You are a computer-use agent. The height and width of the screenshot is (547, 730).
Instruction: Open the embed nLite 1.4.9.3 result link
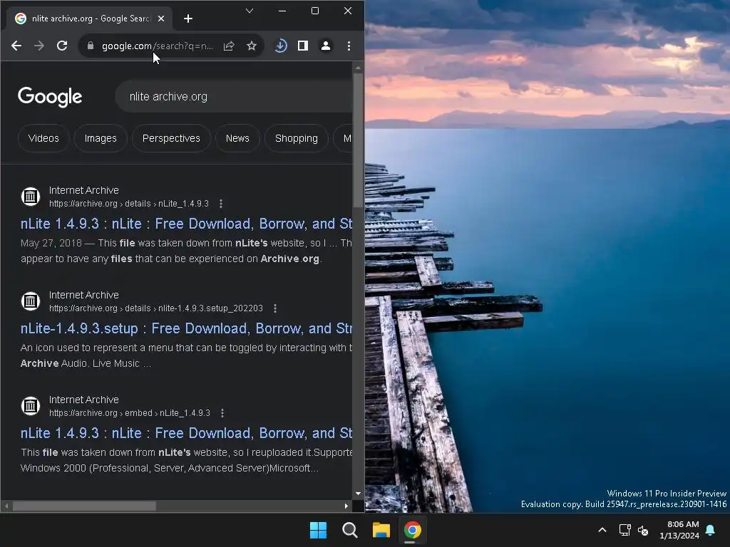tap(186, 433)
